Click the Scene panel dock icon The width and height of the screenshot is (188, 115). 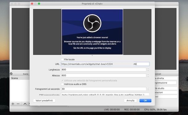[11, 74]
